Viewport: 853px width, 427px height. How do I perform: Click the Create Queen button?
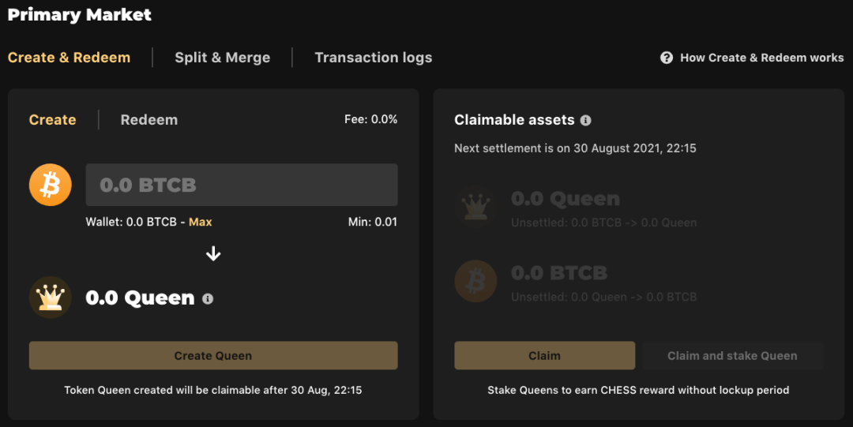tap(213, 356)
